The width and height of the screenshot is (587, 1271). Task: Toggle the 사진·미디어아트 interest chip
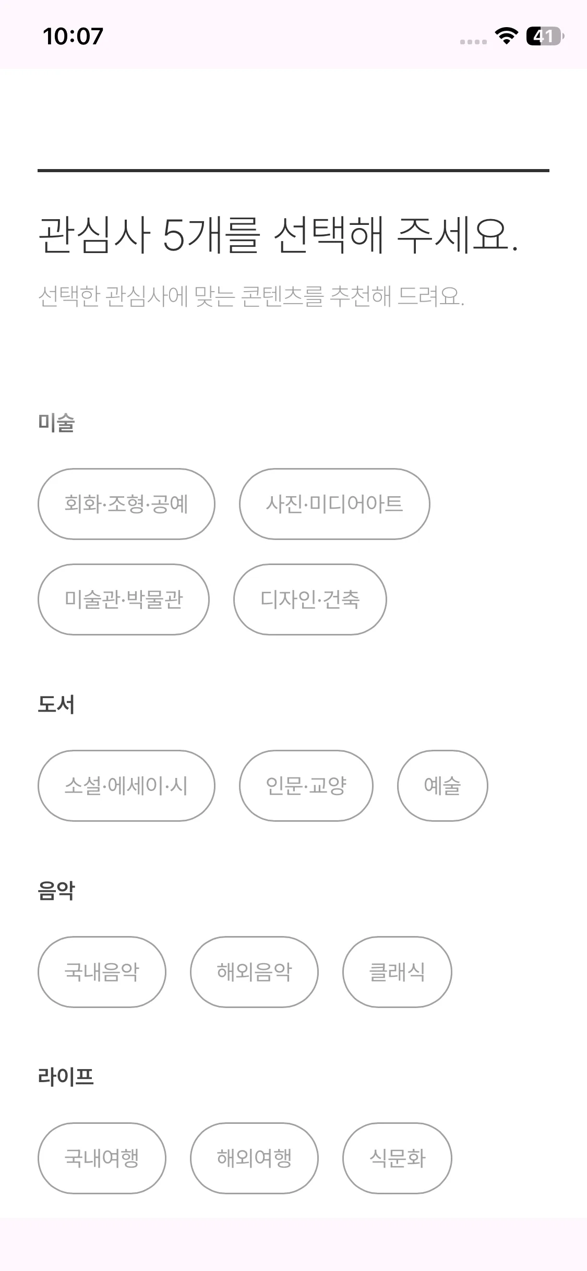[x=334, y=504]
